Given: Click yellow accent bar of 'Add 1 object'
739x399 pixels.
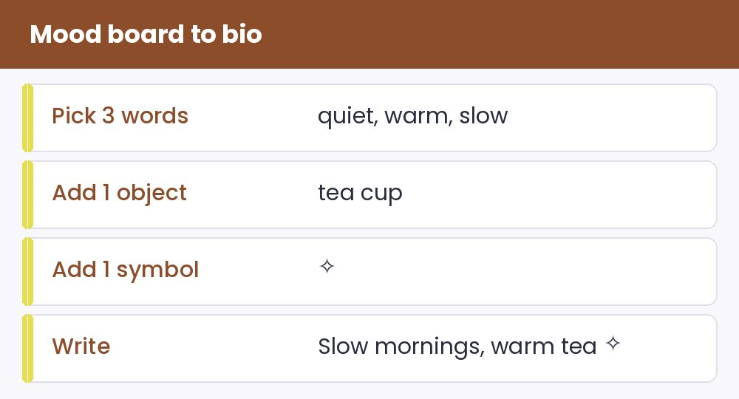Looking at the screenshot, I should click(x=27, y=194).
